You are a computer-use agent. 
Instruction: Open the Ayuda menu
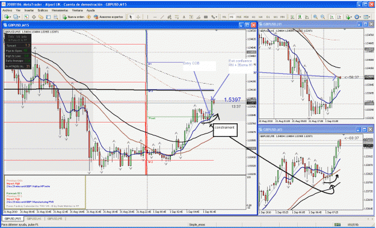click(90, 10)
